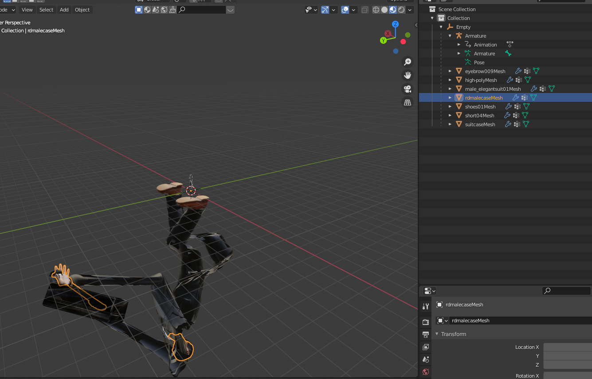Click the bone icon beside Armature data
Viewport: 592px width, 379px height.
(508, 54)
